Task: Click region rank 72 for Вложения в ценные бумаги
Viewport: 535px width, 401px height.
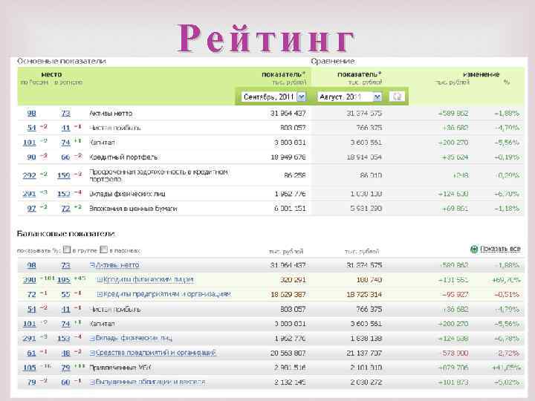Action: [65, 209]
